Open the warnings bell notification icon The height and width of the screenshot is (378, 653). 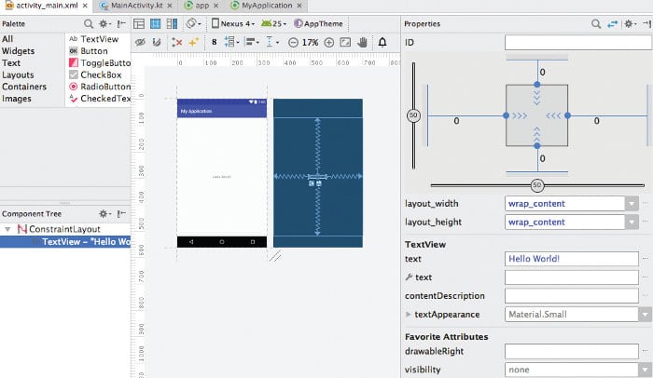[x=382, y=42]
